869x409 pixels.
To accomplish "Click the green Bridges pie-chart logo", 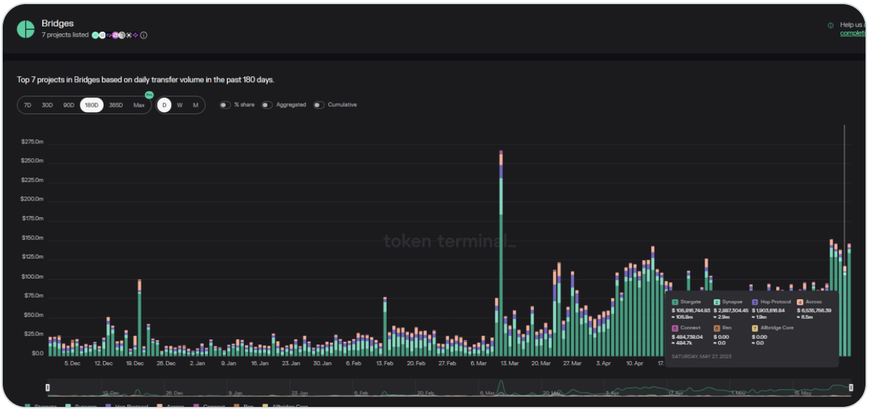I will (x=26, y=28).
